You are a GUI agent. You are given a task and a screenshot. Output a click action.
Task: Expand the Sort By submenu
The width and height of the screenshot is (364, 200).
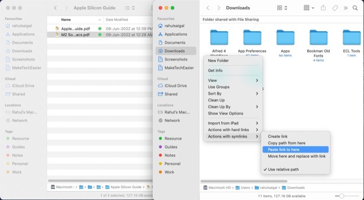click(233, 94)
